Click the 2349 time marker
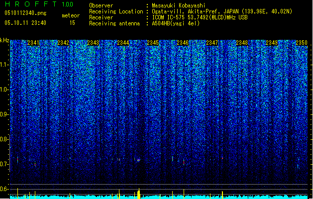This screenshot has width=313, height=199. click(x=272, y=43)
